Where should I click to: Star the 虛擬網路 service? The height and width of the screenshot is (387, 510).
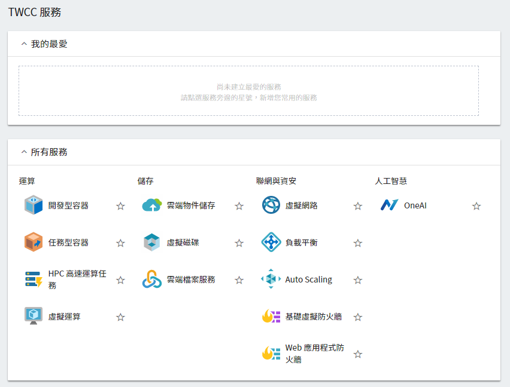[357, 205]
